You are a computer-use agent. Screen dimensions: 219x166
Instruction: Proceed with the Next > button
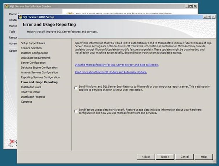165,157
